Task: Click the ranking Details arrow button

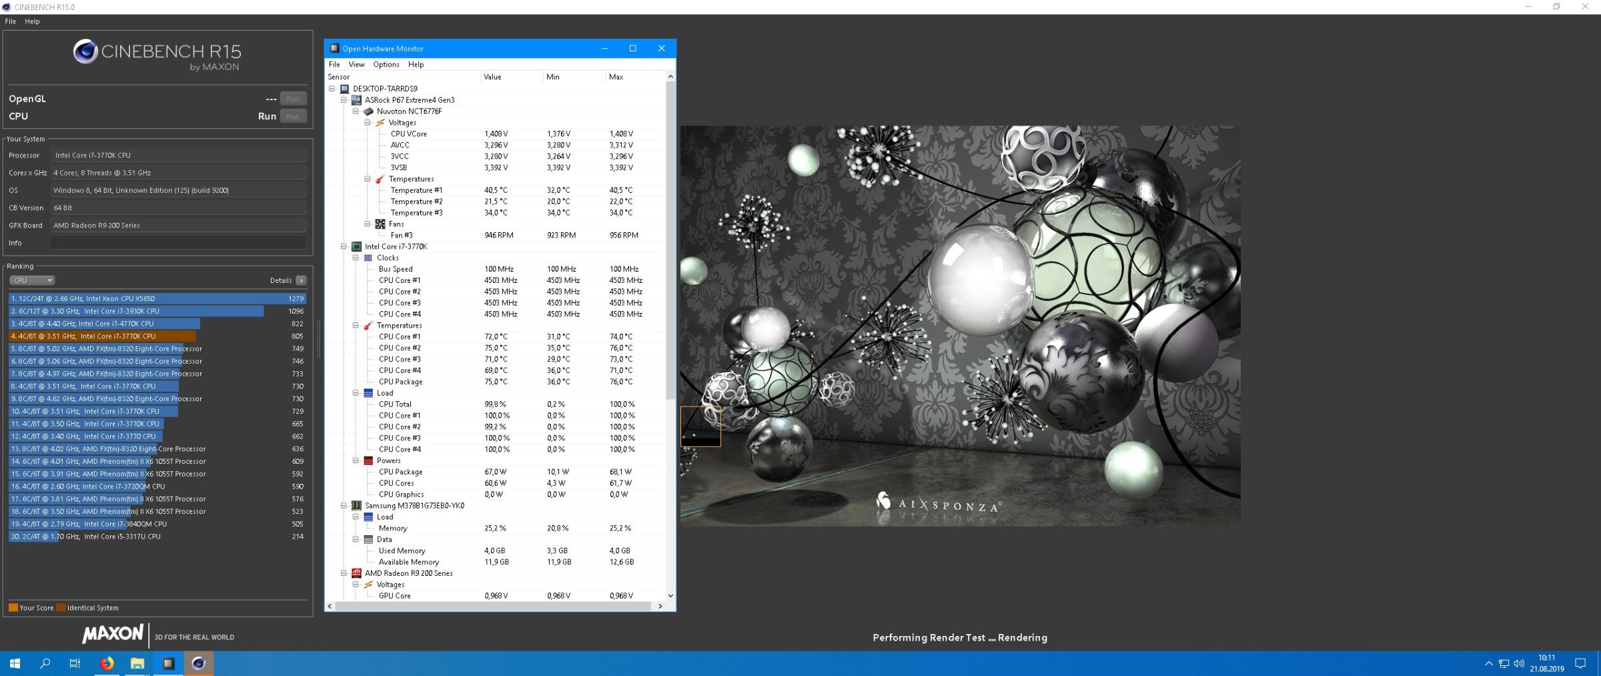Action: [x=302, y=280]
